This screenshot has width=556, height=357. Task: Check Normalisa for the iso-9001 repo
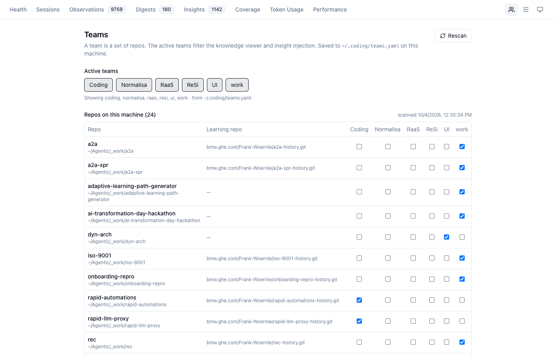coord(388,258)
